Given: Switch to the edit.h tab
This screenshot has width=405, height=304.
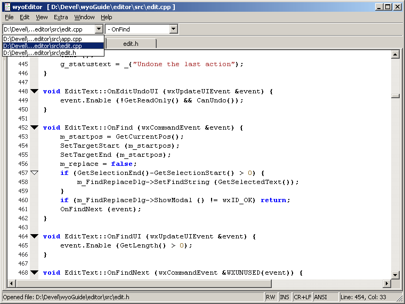Looking at the screenshot, I should pos(131,44).
